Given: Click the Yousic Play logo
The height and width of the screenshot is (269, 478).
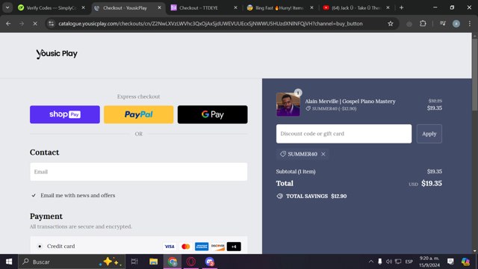Looking at the screenshot, I should point(57,54).
